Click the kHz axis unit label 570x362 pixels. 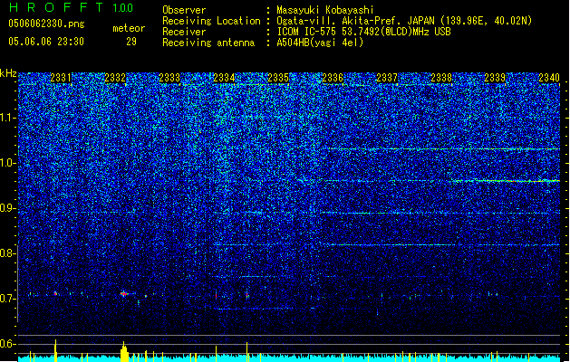(x=8, y=73)
